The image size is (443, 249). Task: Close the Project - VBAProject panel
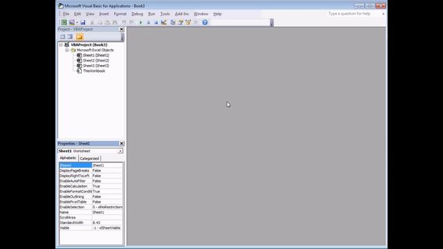click(x=122, y=29)
